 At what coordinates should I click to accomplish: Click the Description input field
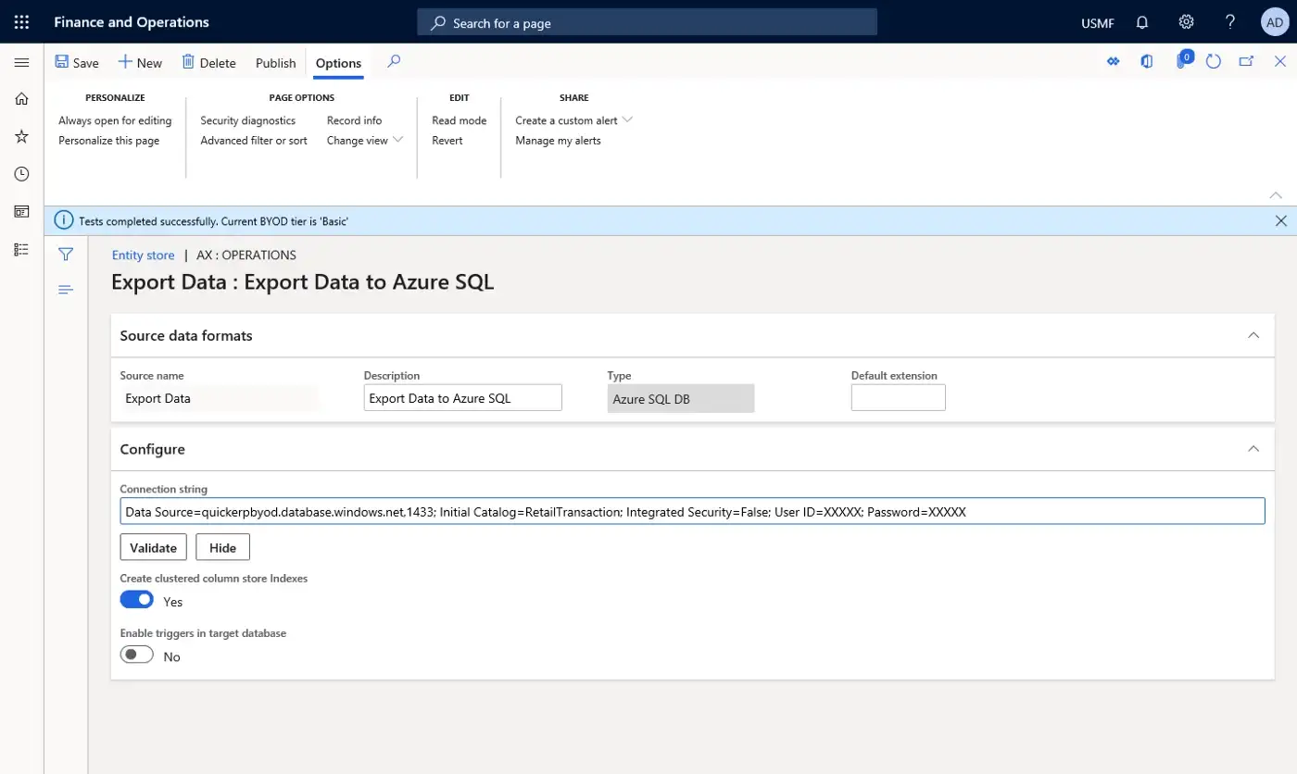[463, 398]
